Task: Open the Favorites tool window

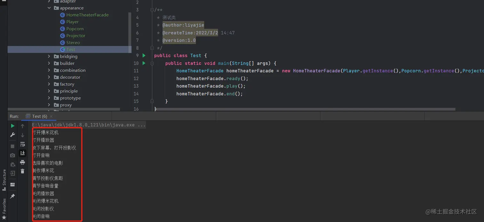Action: 4,209
